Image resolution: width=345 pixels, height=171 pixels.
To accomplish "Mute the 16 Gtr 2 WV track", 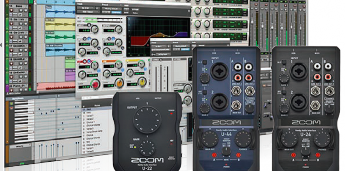I will coord(25,37).
